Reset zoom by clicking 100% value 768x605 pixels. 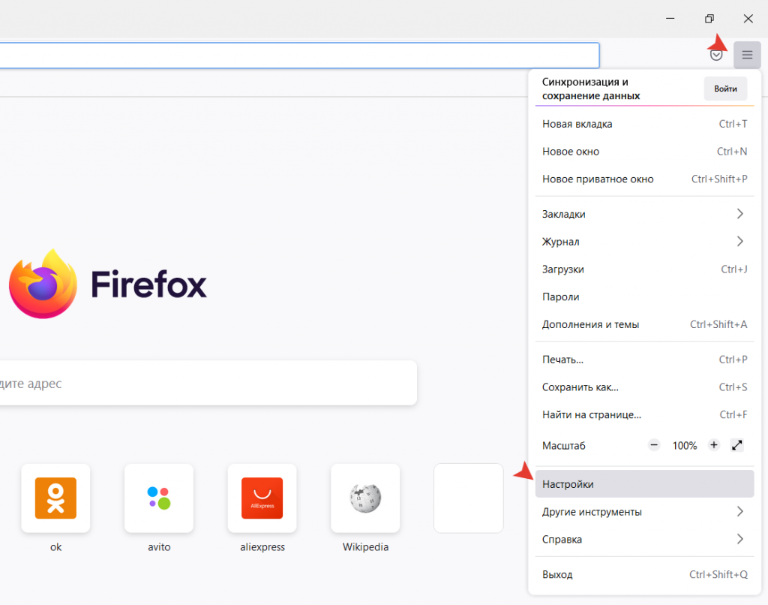[x=684, y=446]
